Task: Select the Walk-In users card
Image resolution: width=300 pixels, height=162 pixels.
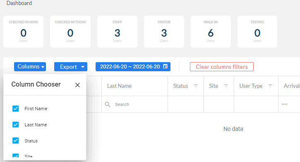Action: point(211,32)
